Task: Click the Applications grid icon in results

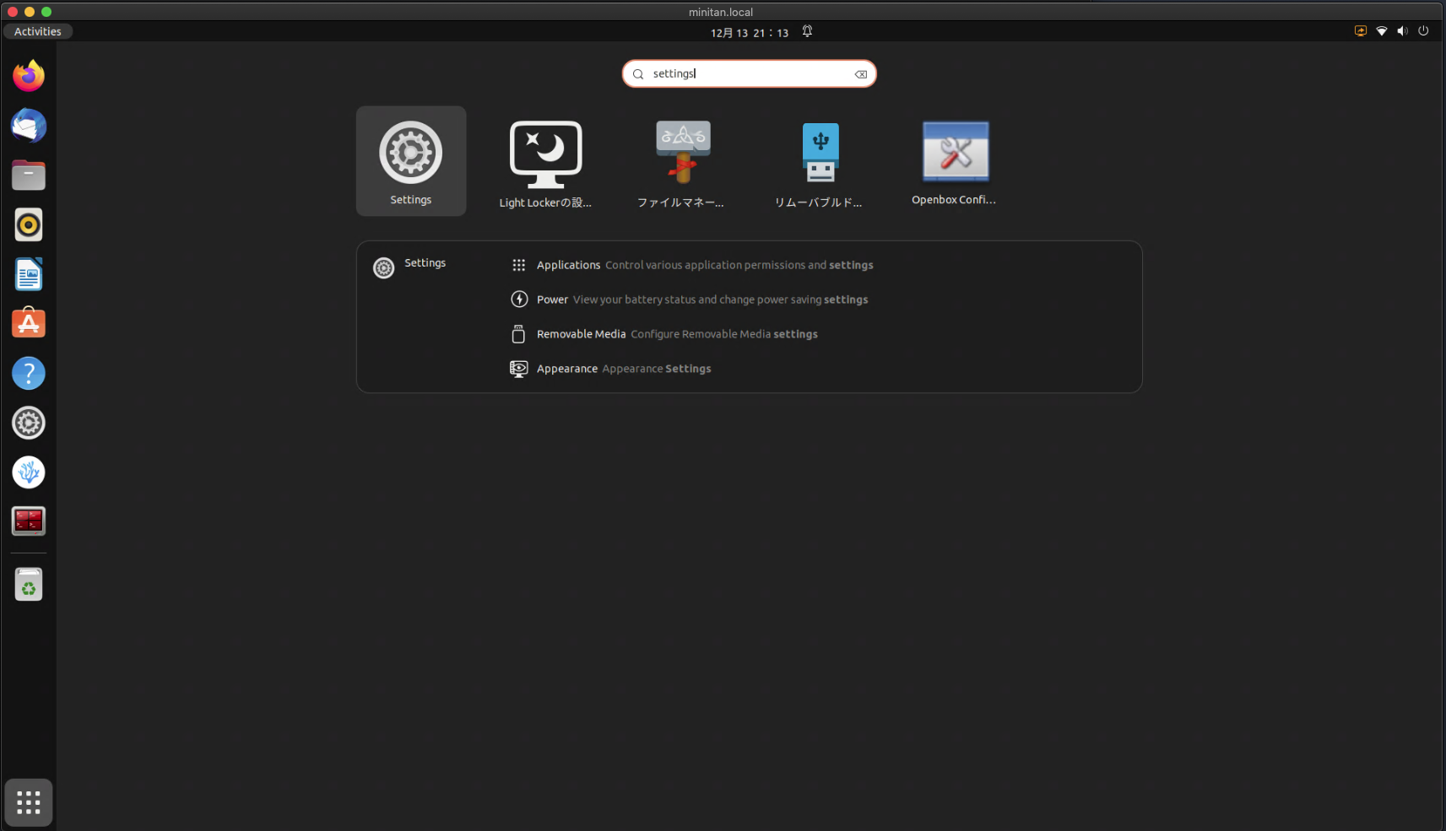Action: 519,265
